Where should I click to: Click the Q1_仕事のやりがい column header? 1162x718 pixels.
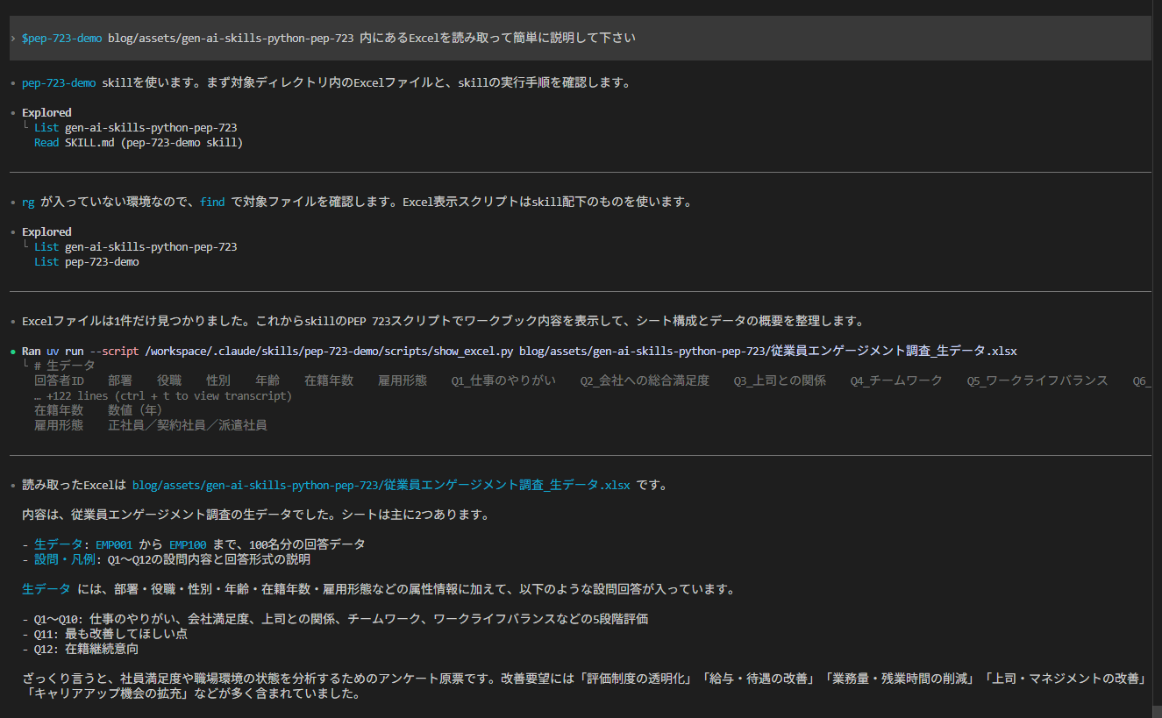pyautogui.click(x=503, y=380)
